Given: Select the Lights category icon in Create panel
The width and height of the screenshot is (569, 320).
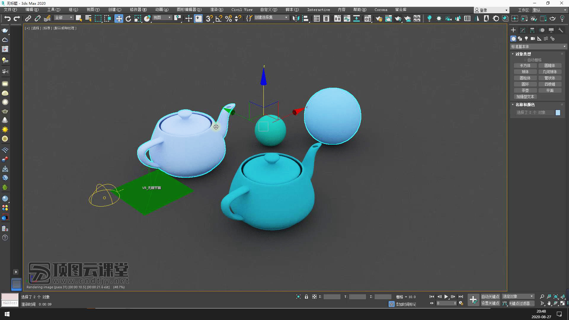Looking at the screenshot, I should click(526, 39).
